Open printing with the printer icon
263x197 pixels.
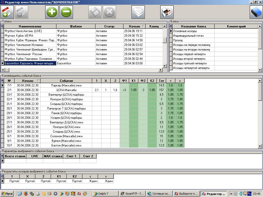(167, 12)
